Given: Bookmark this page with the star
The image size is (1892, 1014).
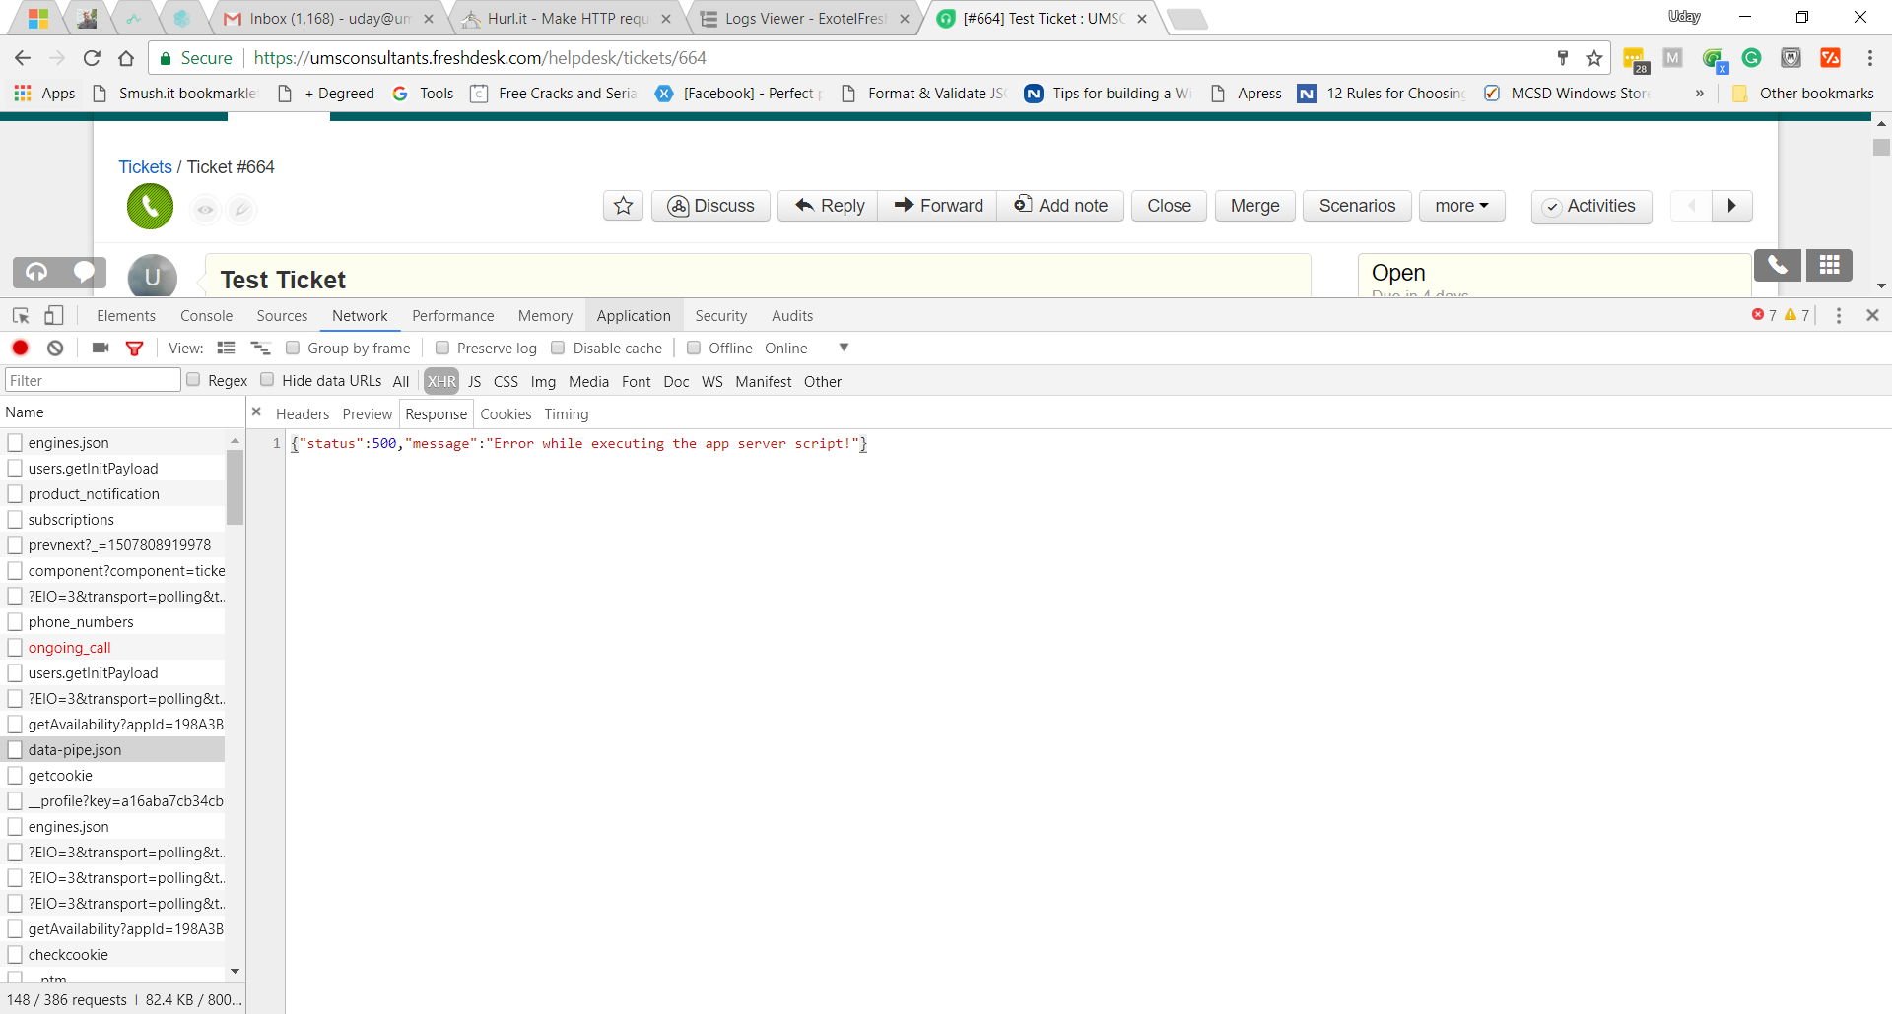Looking at the screenshot, I should [1594, 58].
